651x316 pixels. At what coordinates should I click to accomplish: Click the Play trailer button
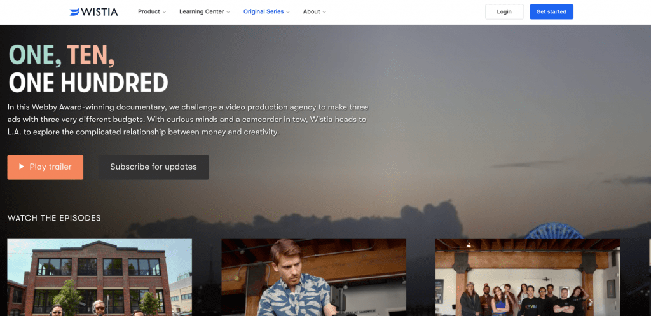45,167
